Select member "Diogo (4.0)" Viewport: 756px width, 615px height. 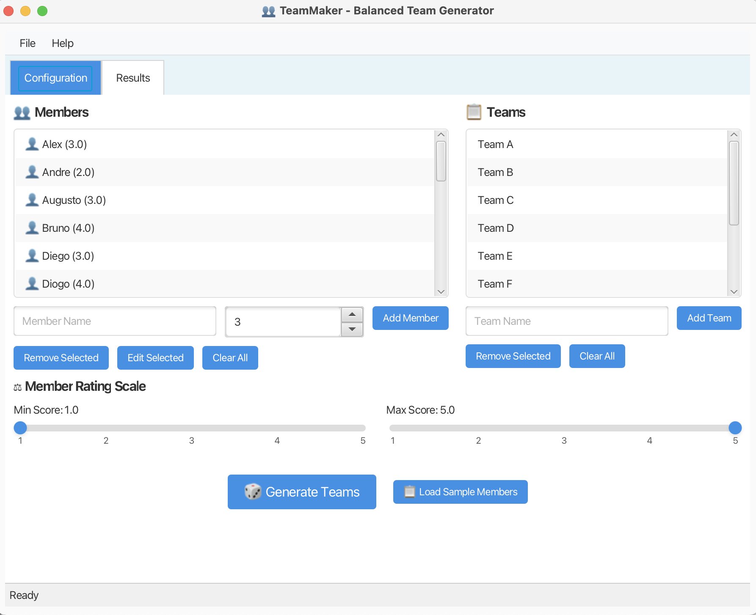[225, 283]
